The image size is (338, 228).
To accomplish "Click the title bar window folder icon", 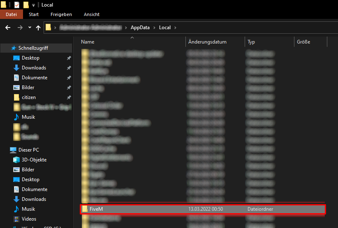I will coord(3,5).
